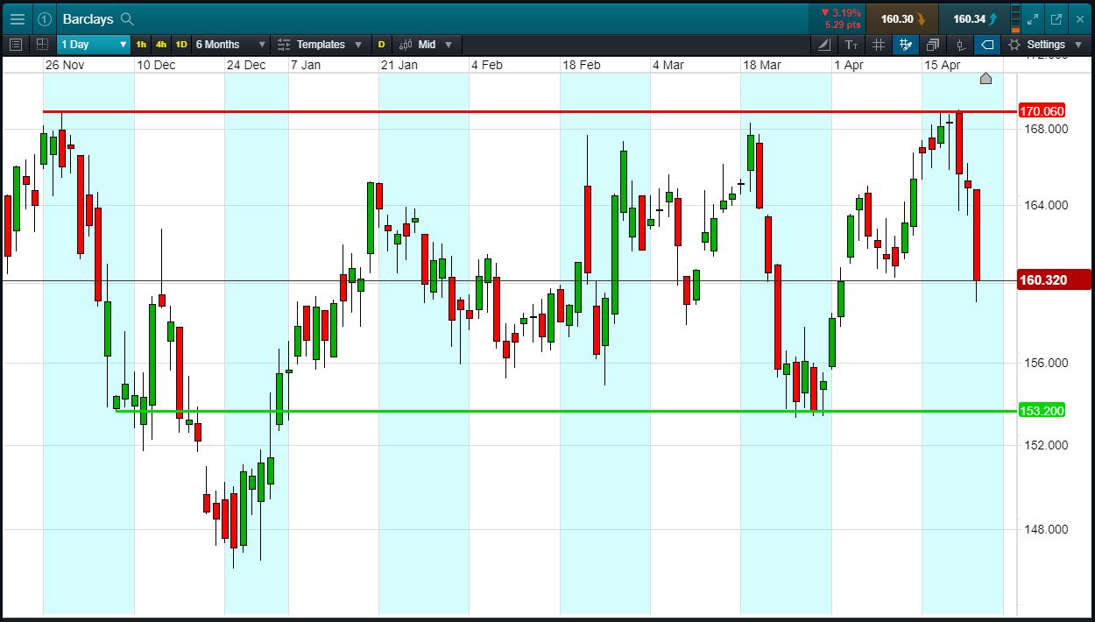Open chart Settings
The width and height of the screenshot is (1095, 622).
1046,45
